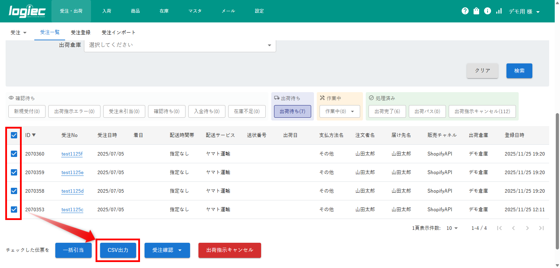Go to next page arrow in pagination

527,228
